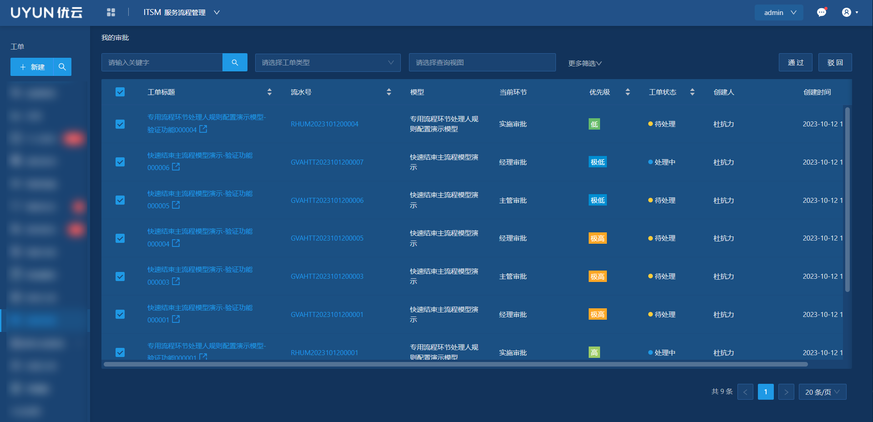Screen dimensions: 873x422
Task: Click the table's horizontal scrollbar
Action: click(455, 364)
